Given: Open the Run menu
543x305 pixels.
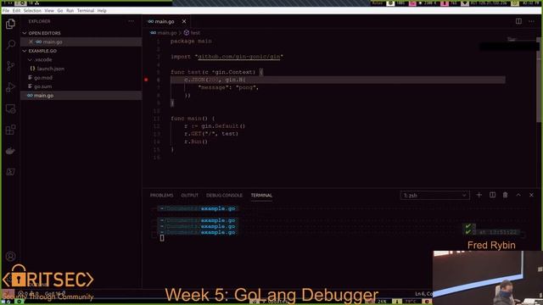Looking at the screenshot, I should (x=70, y=11).
